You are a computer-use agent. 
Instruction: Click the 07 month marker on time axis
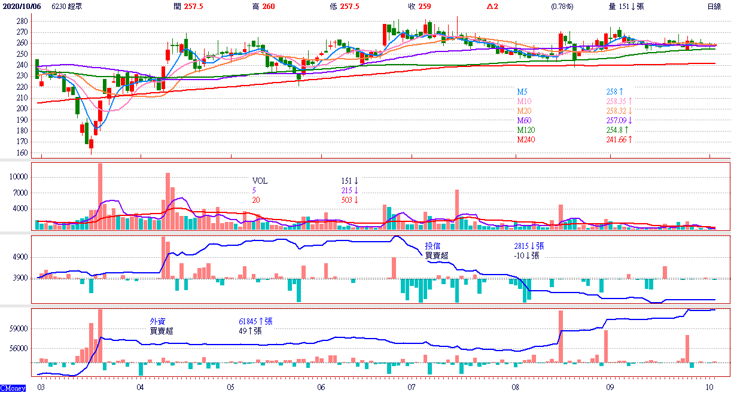411,388
